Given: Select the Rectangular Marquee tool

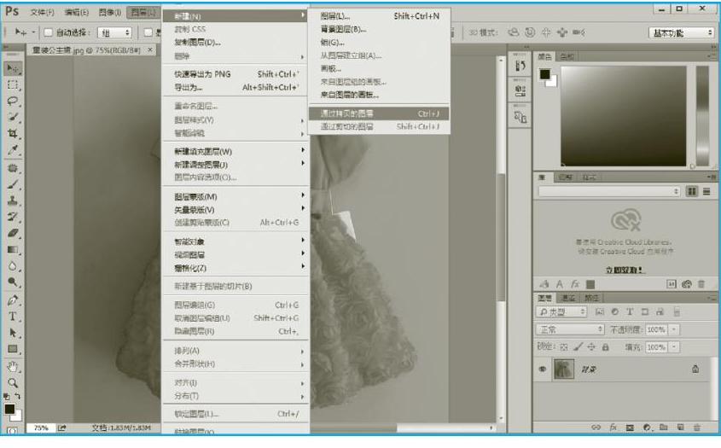Looking at the screenshot, I should coord(13,84).
